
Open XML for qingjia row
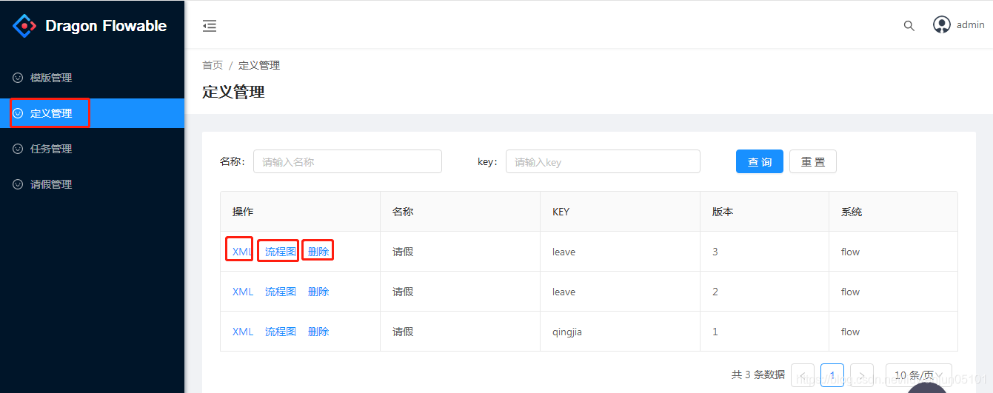point(243,332)
